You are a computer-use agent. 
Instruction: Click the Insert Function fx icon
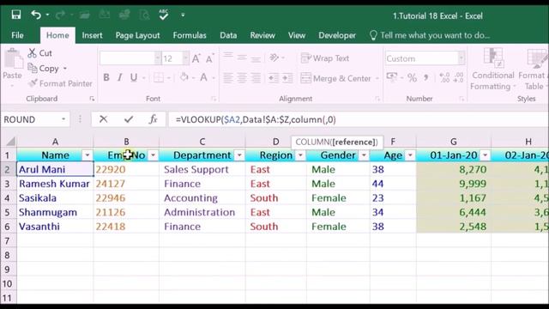pos(153,119)
